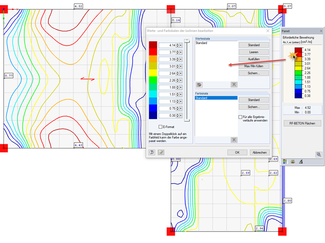
Task: Click the edit comment icon beside help
Action: click(x=161, y=152)
